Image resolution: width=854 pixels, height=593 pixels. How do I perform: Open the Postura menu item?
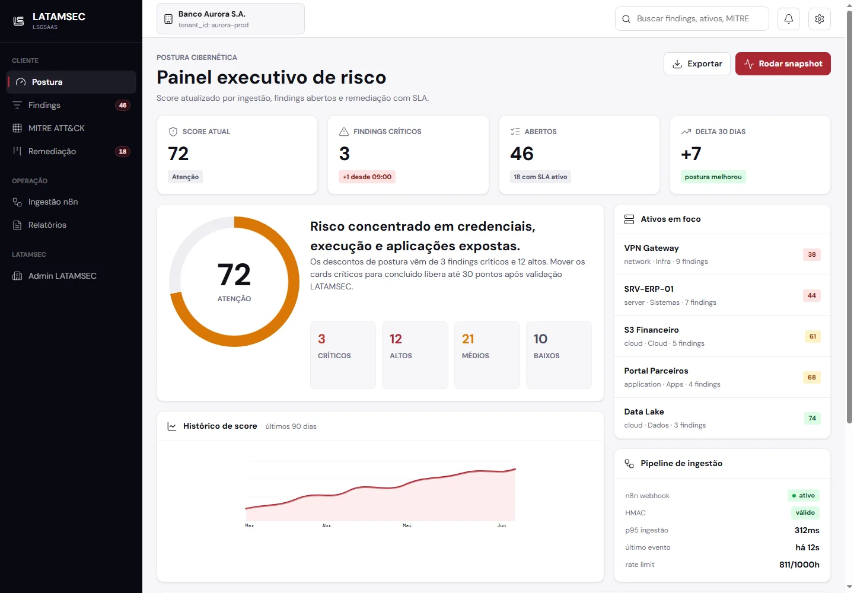[71, 82]
